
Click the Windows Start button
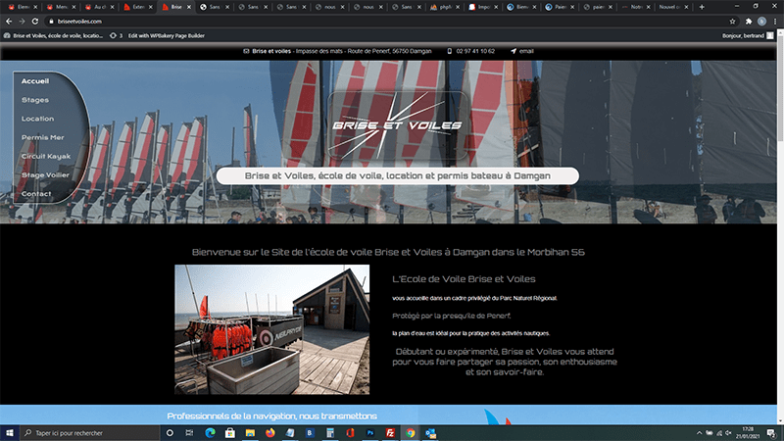click(x=9, y=432)
